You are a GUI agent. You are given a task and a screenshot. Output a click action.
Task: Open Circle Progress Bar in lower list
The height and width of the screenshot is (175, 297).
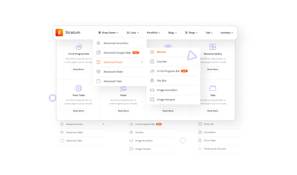pos(150,124)
